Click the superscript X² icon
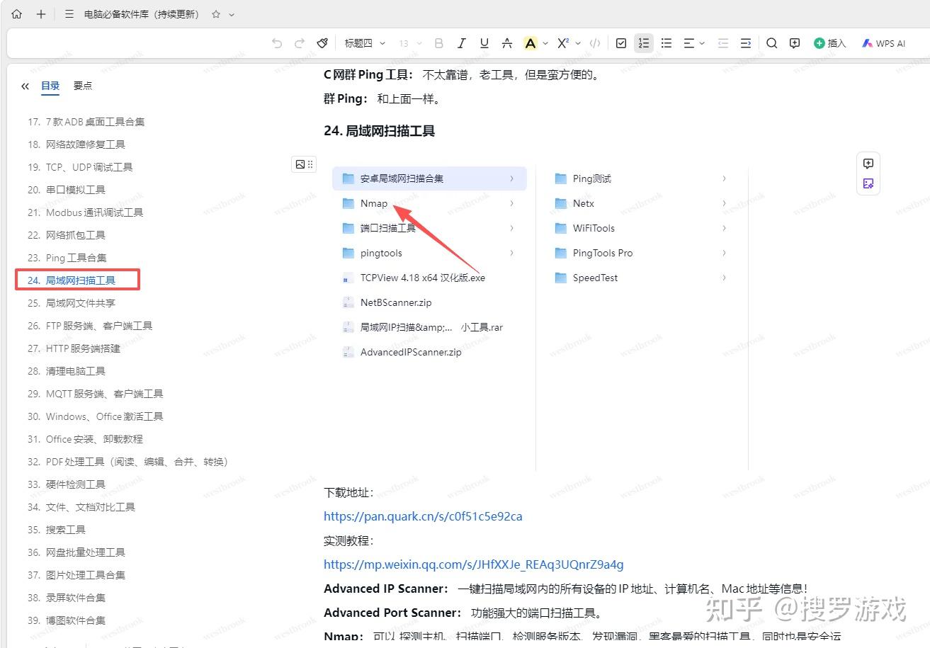 coord(563,43)
